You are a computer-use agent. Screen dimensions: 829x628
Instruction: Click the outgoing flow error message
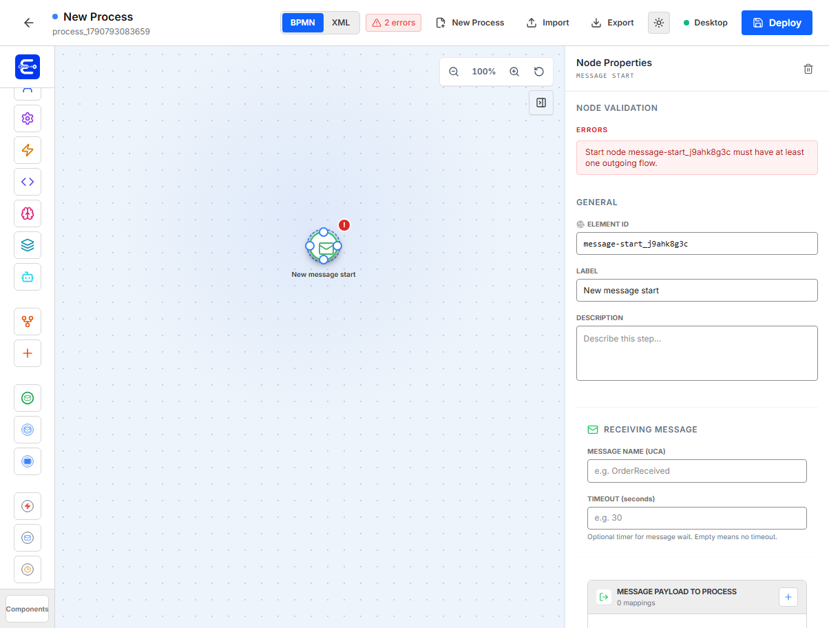(697, 158)
